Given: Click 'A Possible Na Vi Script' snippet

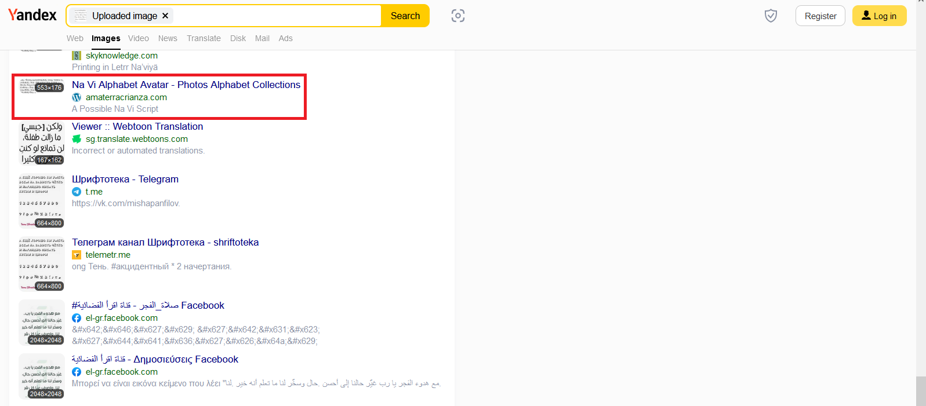Looking at the screenshot, I should click(115, 109).
